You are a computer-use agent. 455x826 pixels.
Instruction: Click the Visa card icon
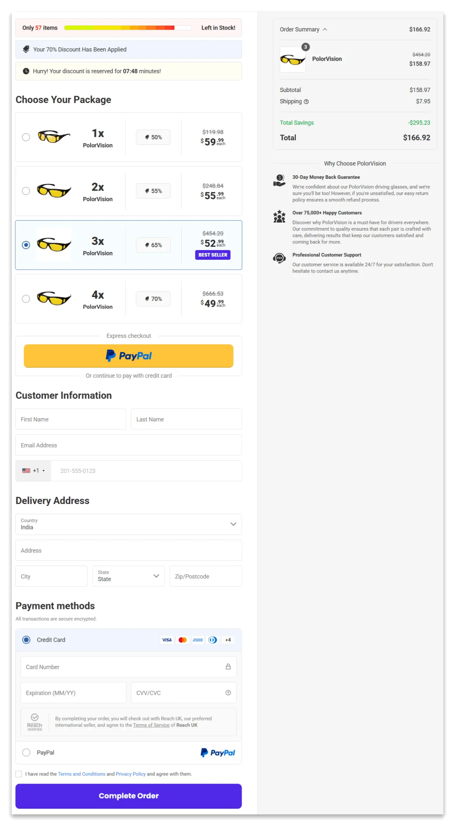pos(167,640)
